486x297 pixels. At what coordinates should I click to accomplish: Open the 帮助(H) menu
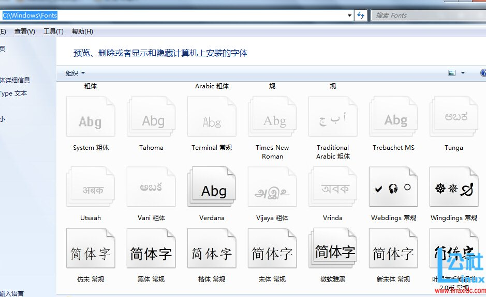82,32
